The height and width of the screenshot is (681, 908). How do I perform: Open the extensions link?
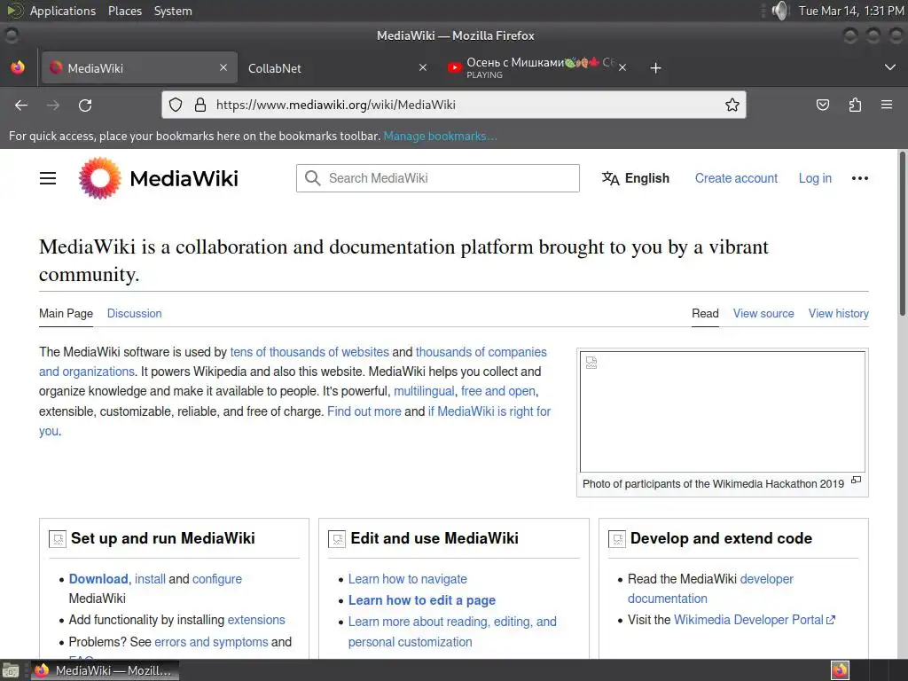[256, 620]
